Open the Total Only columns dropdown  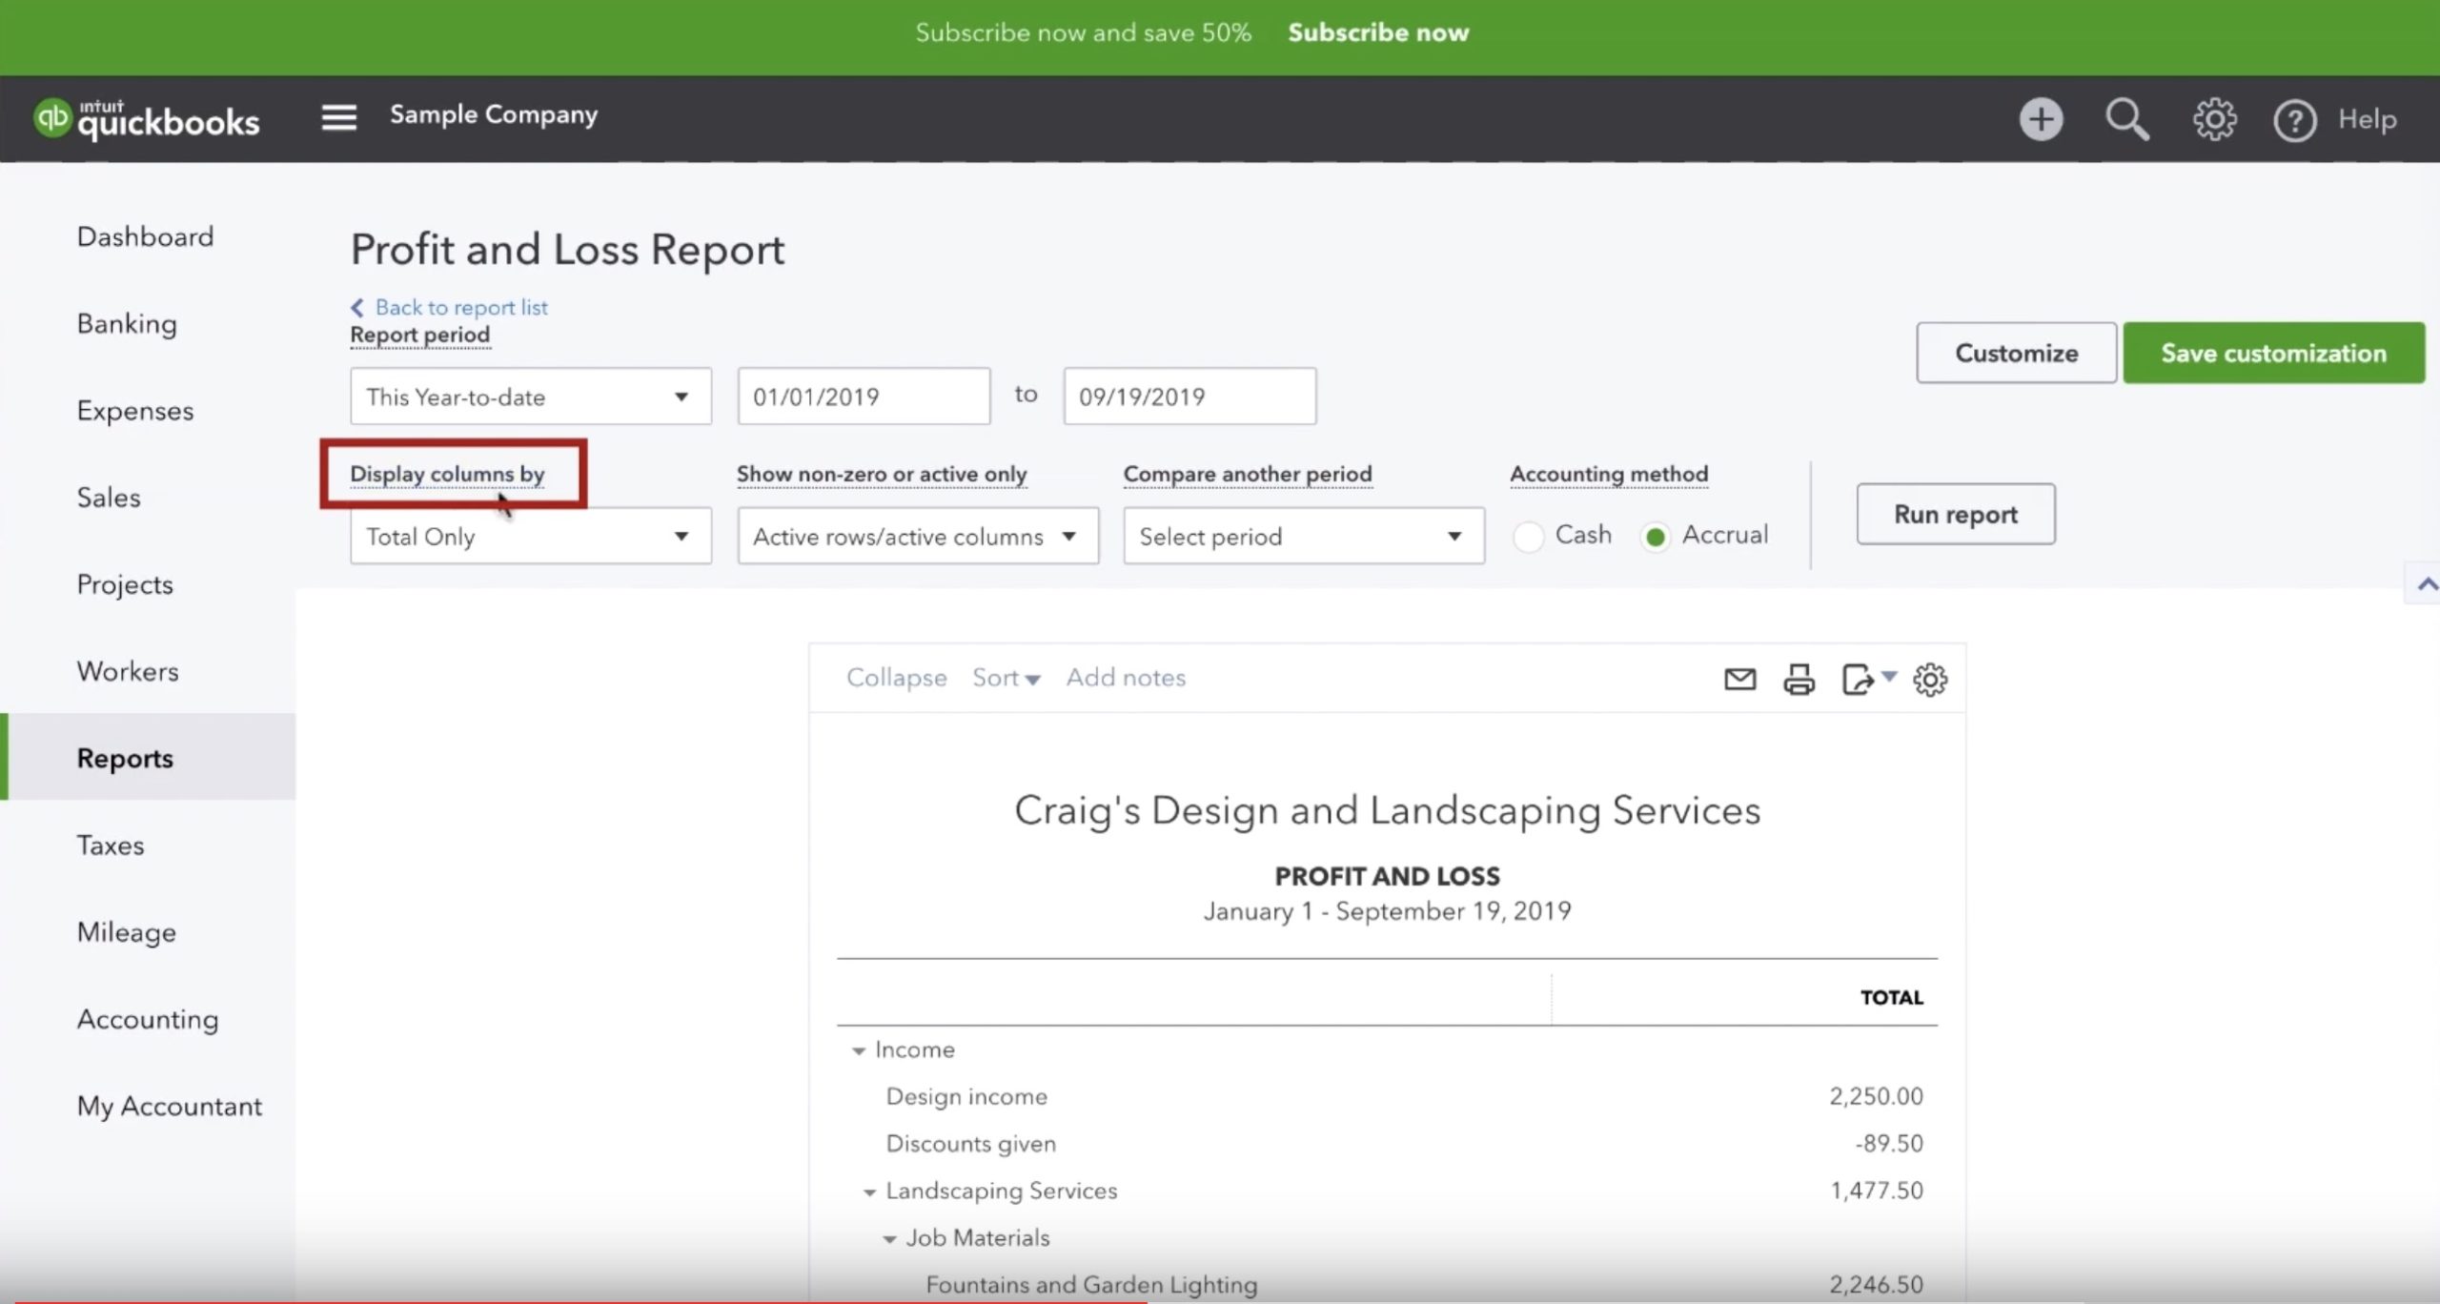pos(530,536)
